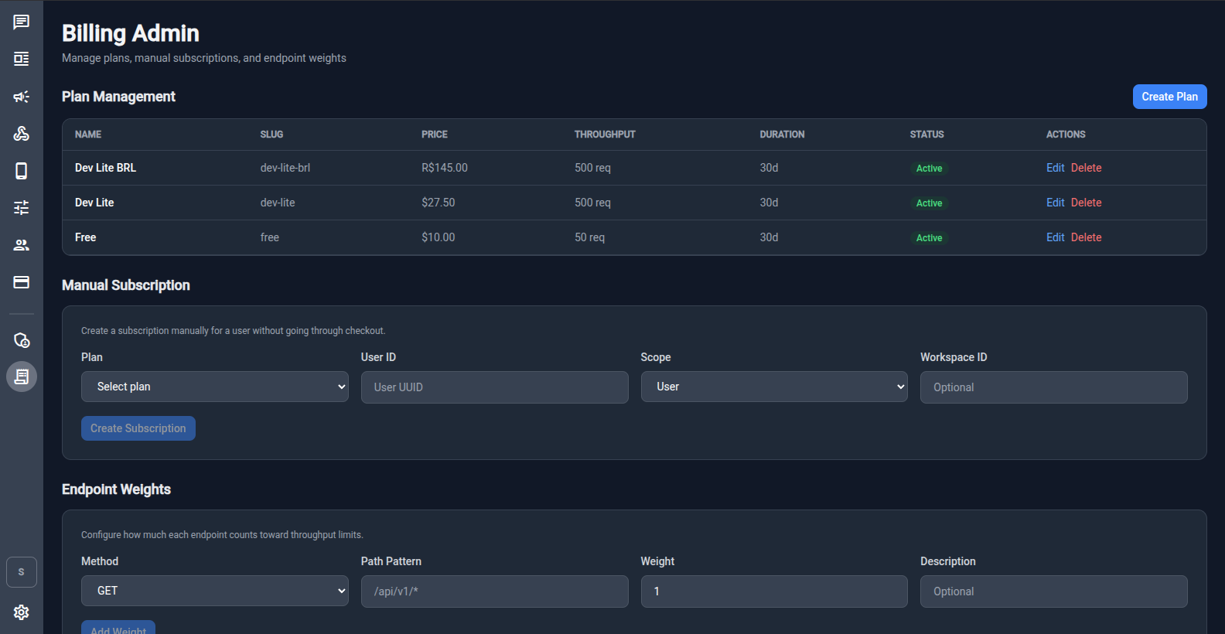Viewport: 1225px width, 634px height.
Task: Open the webhooks sidebar icon
Action: coord(22,134)
